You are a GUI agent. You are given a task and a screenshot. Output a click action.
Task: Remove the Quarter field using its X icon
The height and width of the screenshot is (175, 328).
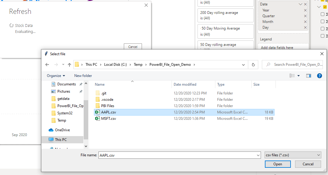pos(305,16)
